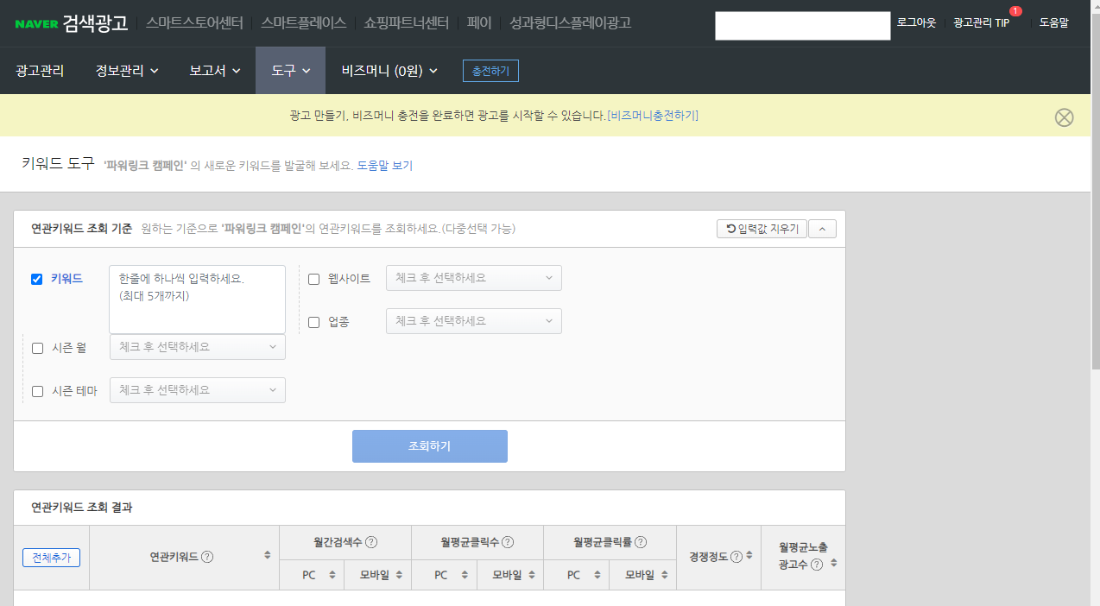The width and height of the screenshot is (1100, 606).
Task: Check the 웹사이트 checkbox
Action: tap(314, 279)
